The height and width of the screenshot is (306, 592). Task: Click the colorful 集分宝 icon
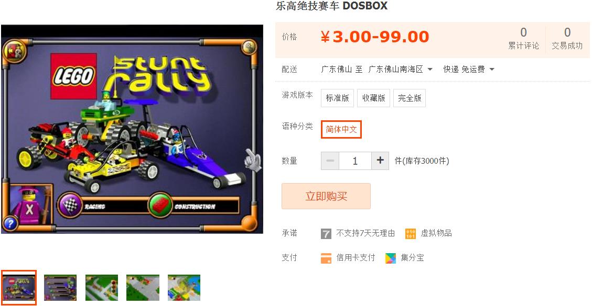pyautogui.click(x=391, y=258)
